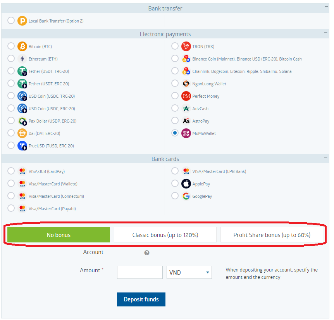Click the AstroPay AS icon
Viewport: 334px width, 320px height.
(186, 121)
